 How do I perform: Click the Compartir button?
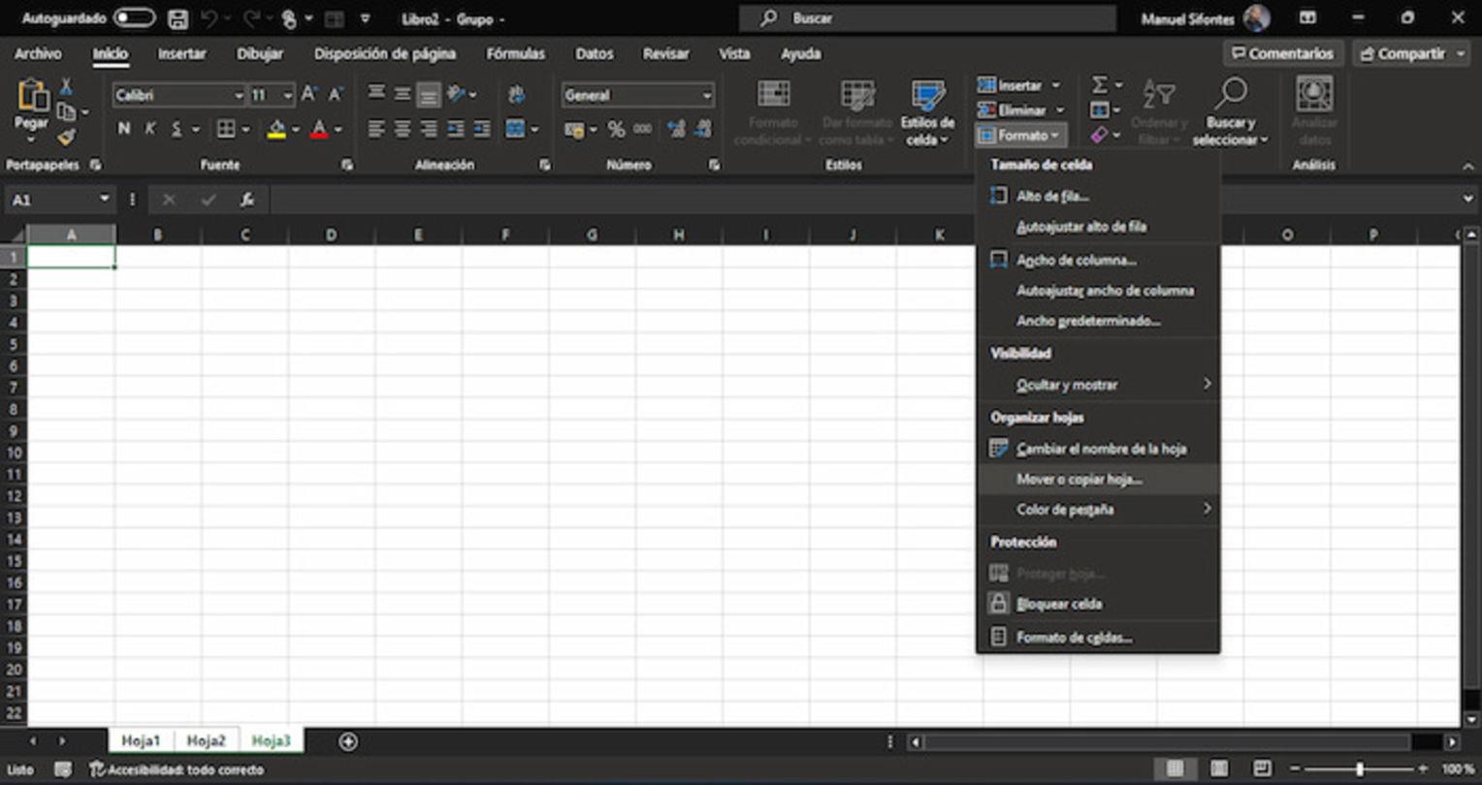[x=1404, y=53]
